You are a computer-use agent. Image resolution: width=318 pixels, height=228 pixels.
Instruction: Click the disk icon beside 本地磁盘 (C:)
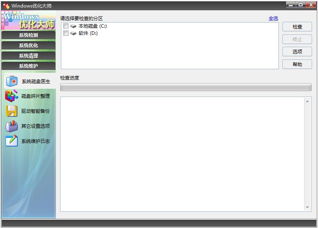point(72,26)
